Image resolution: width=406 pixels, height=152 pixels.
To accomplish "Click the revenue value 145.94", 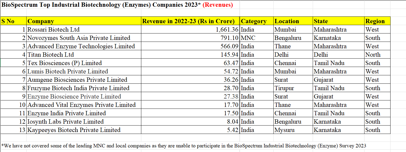I will click(x=190, y=55).
